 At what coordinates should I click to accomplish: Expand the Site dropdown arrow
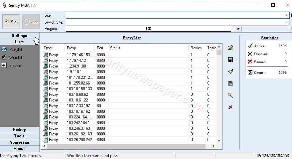click(287, 15)
